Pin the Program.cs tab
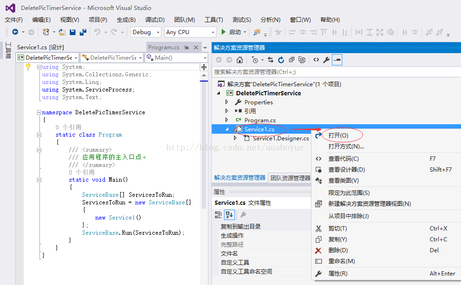The height and width of the screenshot is (285, 461). point(187,47)
